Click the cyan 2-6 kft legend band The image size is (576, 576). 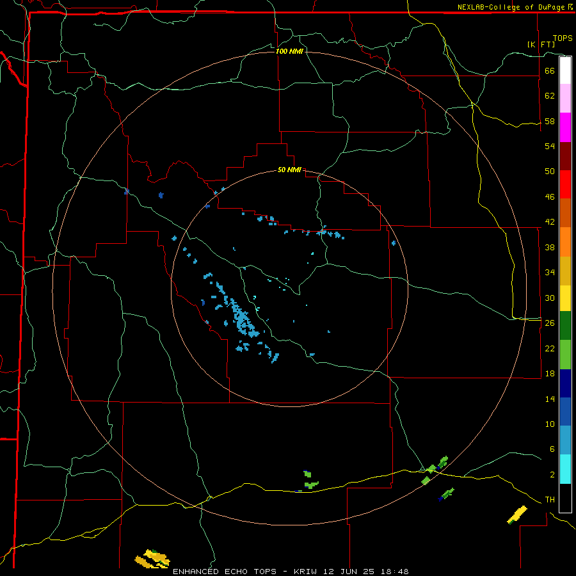pos(565,469)
